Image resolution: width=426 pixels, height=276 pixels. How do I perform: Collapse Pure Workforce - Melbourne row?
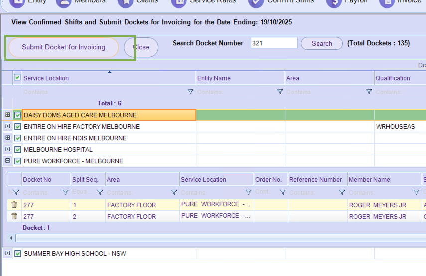pyautogui.click(x=8, y=161)
